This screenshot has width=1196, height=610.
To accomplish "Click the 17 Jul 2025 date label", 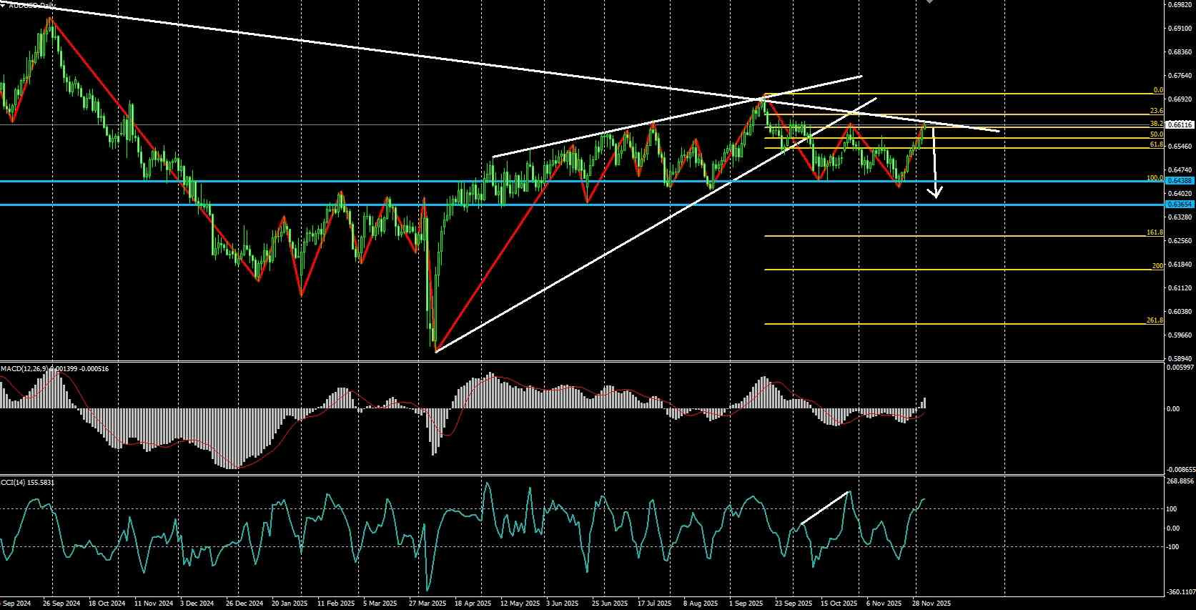I will click(656, 604).
